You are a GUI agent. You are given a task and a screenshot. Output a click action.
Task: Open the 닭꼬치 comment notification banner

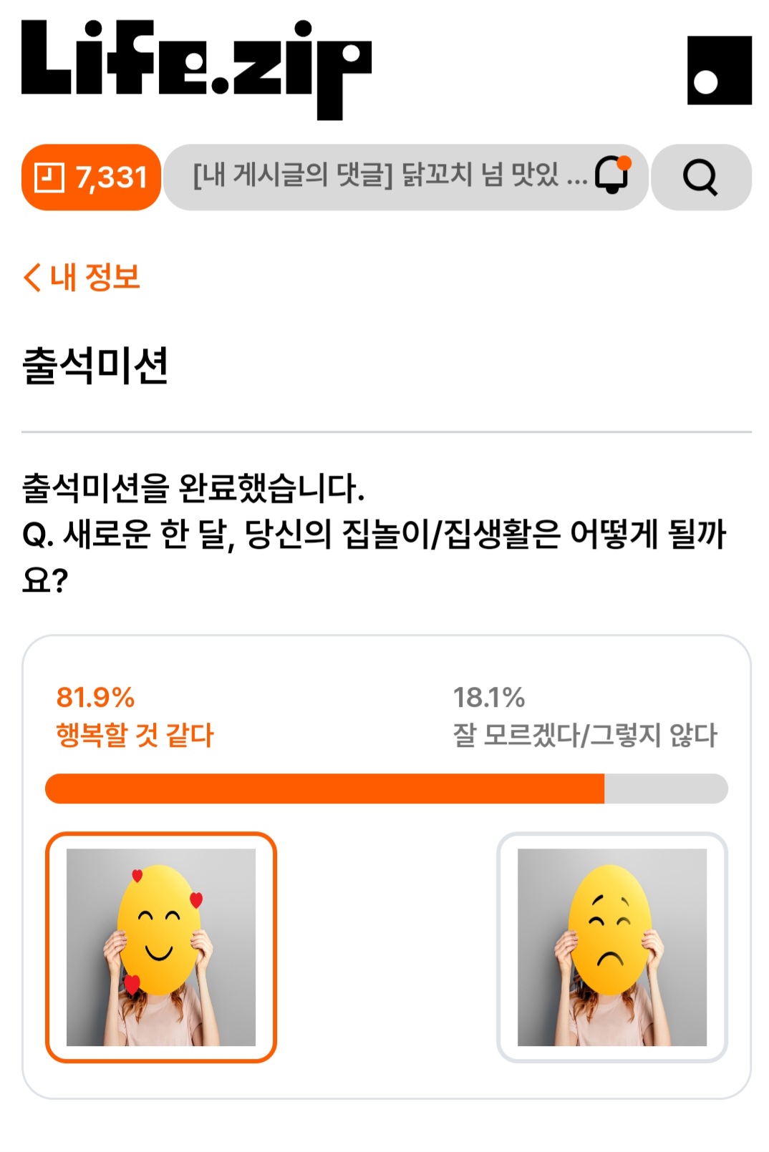405,177
